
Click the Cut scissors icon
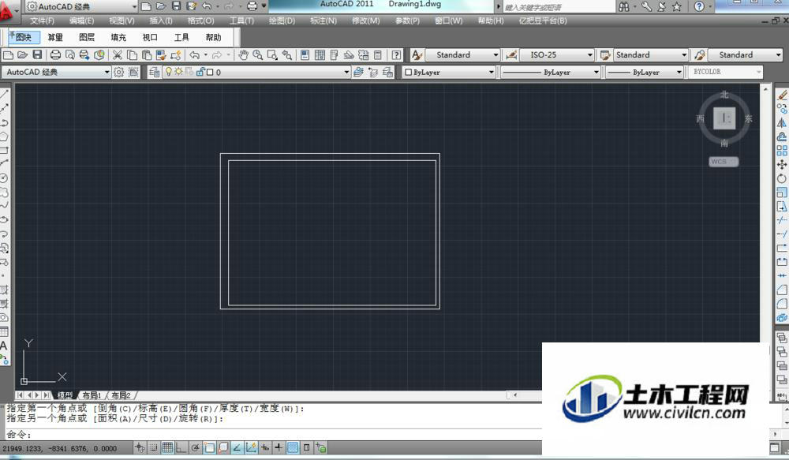[x=118, y=55]
